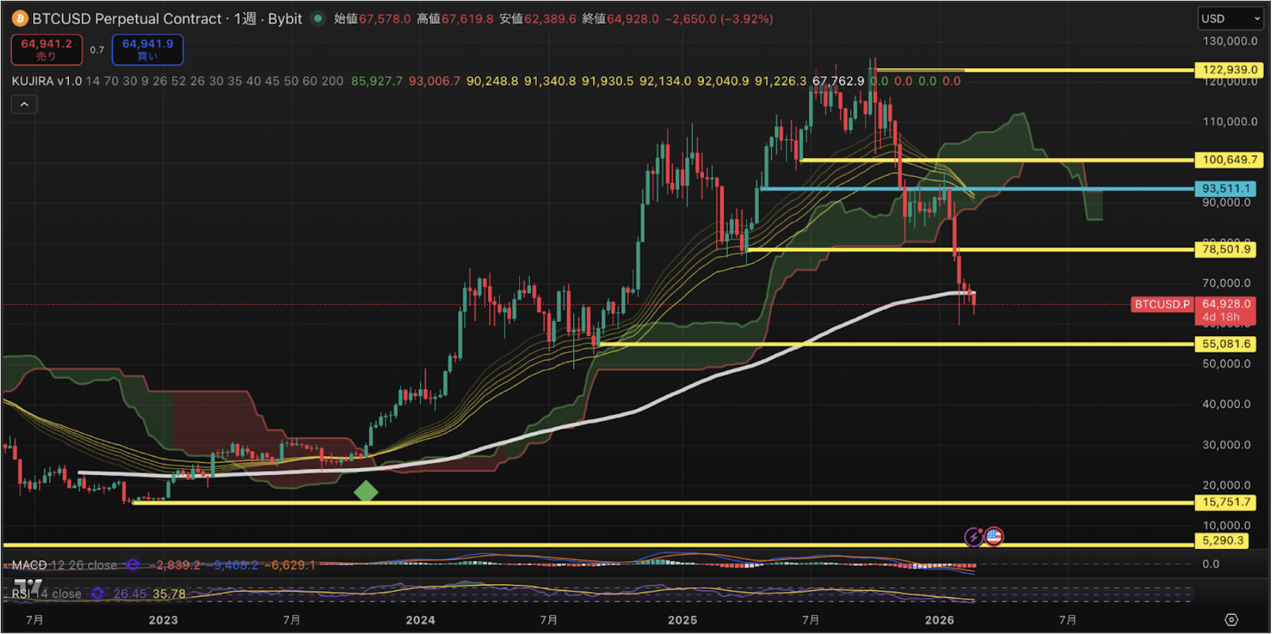Open chart settings hexagon gear icon
The width and height of the screenshot is (1273, 634).
tap(1231, 619)
